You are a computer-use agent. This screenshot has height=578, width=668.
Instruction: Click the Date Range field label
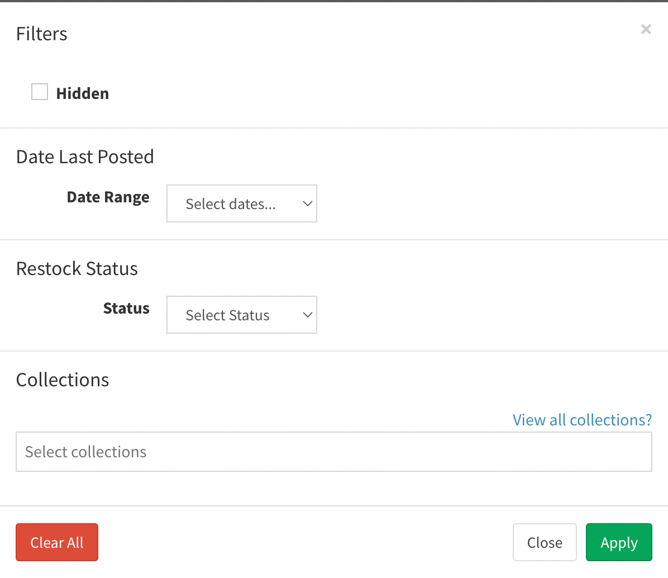tap(108, 197)
